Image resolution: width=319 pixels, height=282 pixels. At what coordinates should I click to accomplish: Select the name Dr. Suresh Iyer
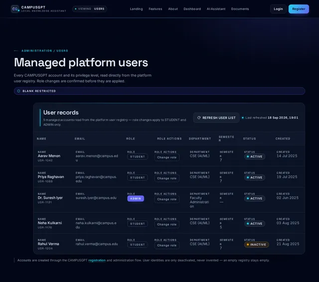click(x=50, y=198)
